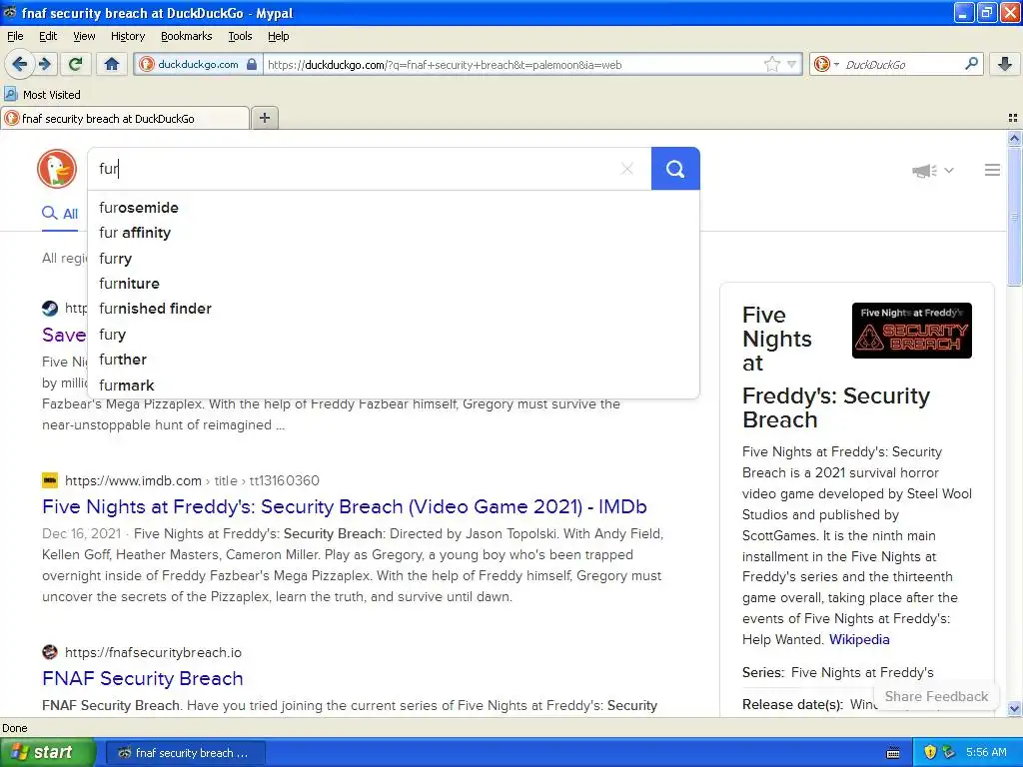Image resolution: width=1023 pixels, height=767 pixels.
Task: Click the page's vertical scrollbar thumb
Action: coord(1014,216)
